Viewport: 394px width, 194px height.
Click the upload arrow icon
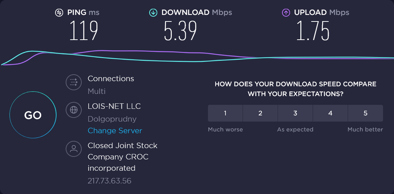point(286,13)
